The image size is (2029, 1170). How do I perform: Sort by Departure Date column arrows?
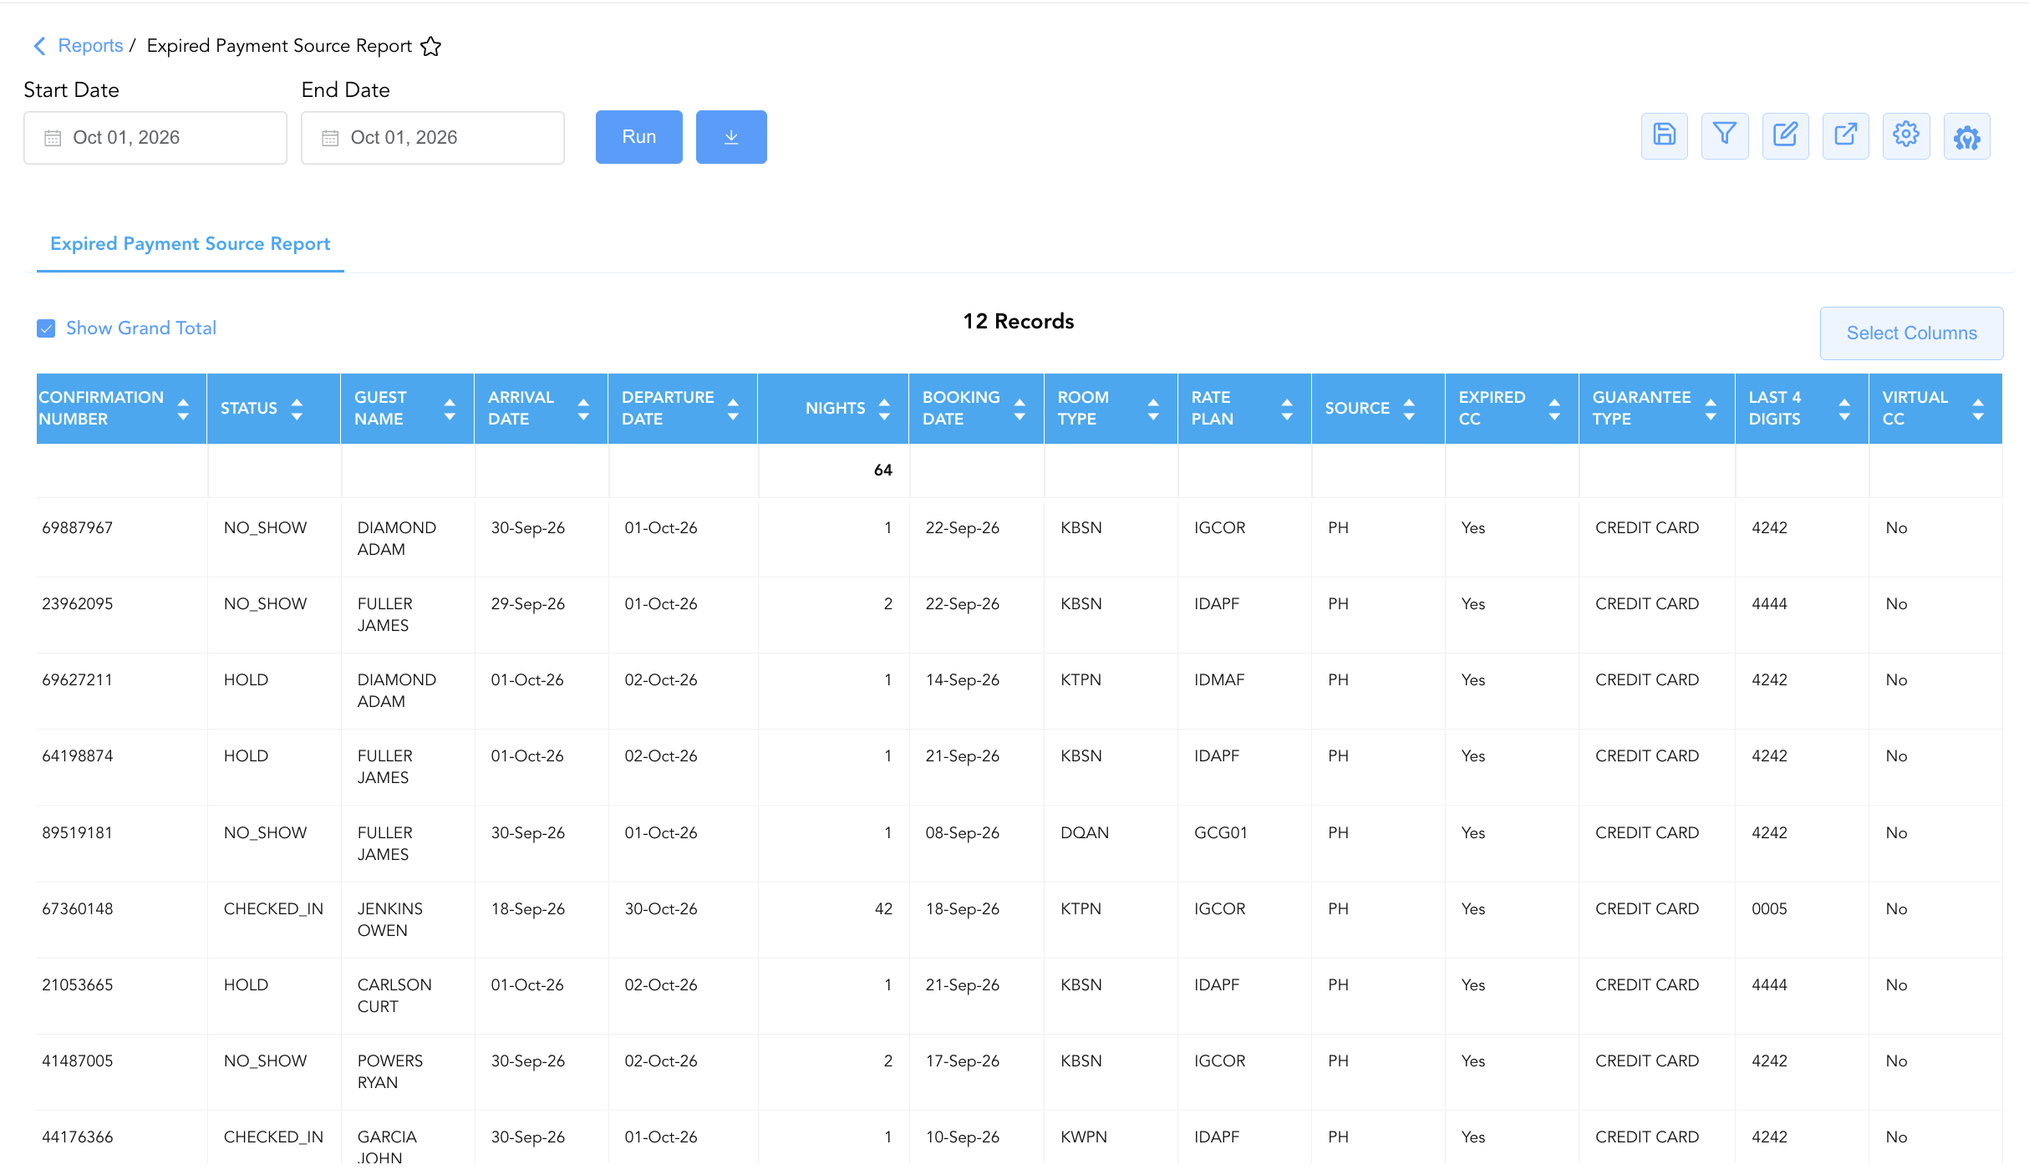click(x=733, y=409)
